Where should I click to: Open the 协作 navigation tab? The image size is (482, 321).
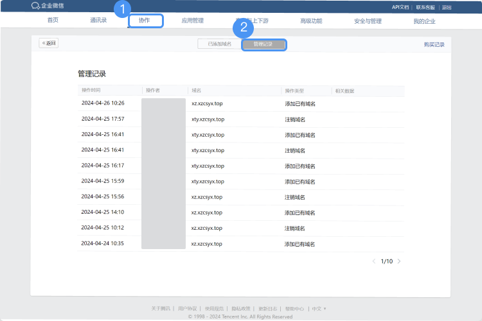tap(144, 21)
